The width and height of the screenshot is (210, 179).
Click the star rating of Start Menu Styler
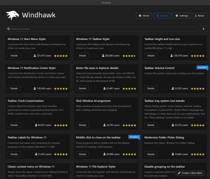coord(61,56)
